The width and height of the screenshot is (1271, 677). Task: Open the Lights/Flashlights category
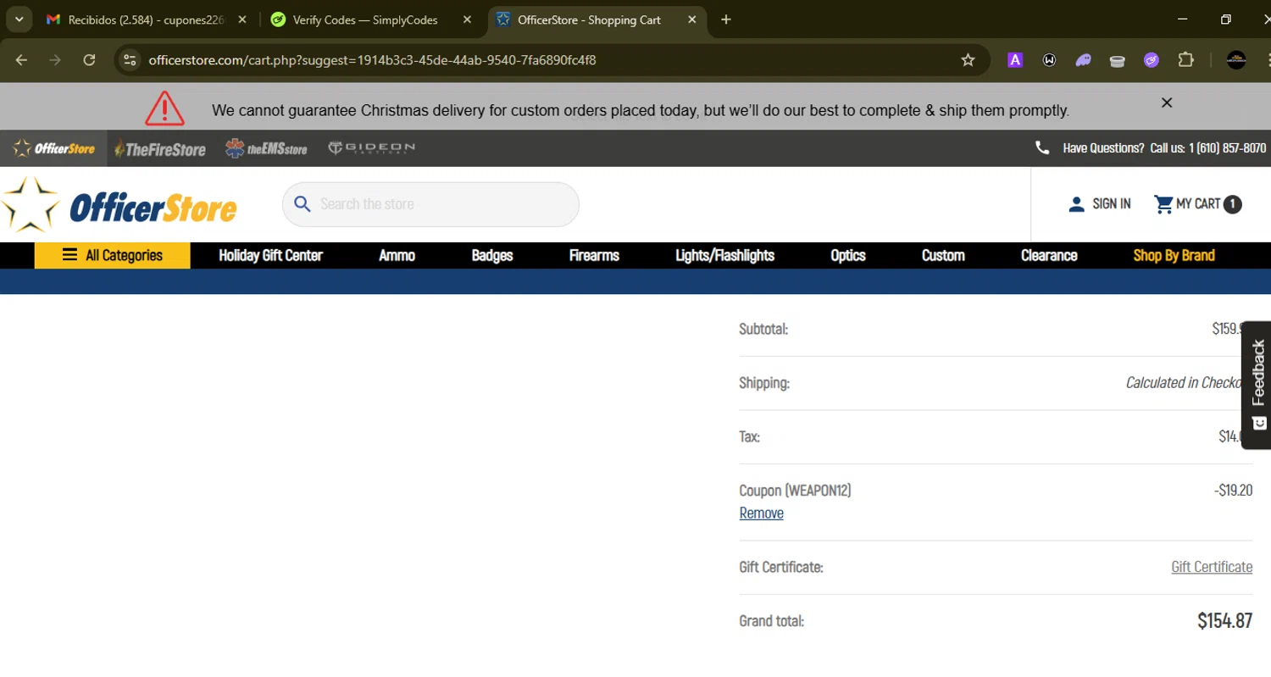[x=725, y=255]
